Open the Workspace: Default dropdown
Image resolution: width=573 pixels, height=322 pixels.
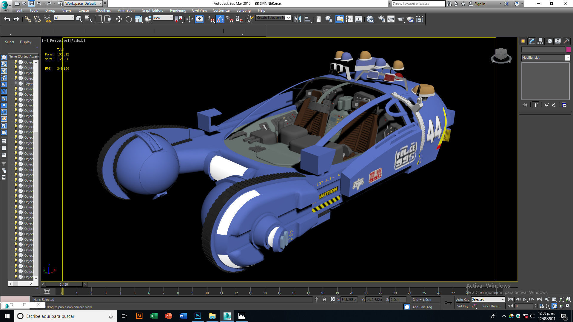pyautogui.click(x=83, y=4)
